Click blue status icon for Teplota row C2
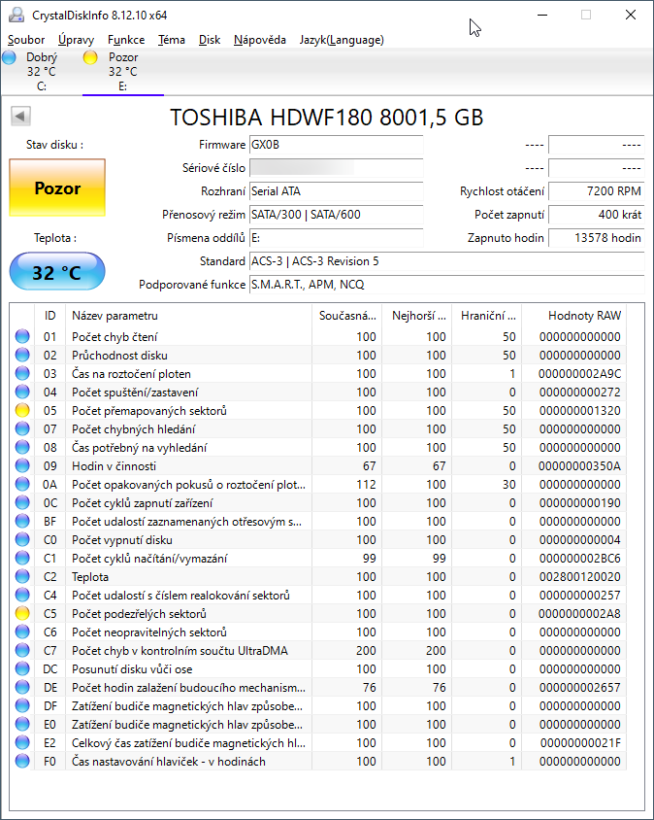654x820 pixels. pyautogui.click(x=22, y=577)
